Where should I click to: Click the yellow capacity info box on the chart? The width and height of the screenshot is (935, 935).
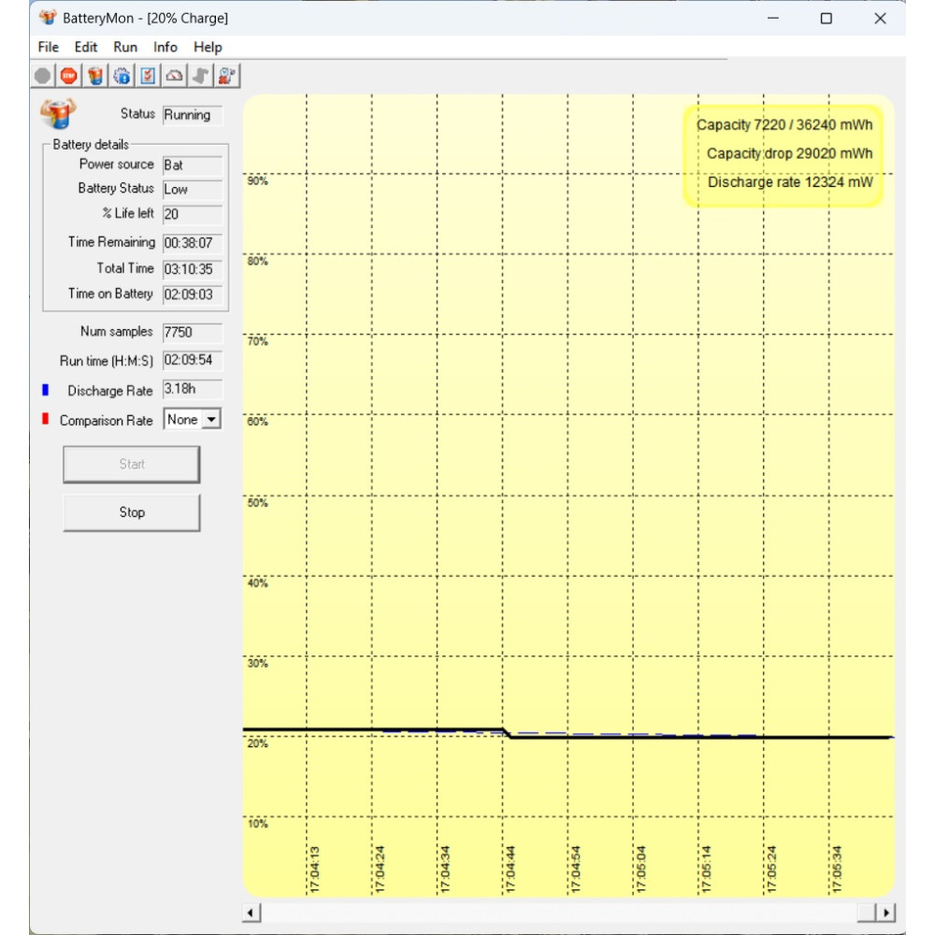coord(784,153)
